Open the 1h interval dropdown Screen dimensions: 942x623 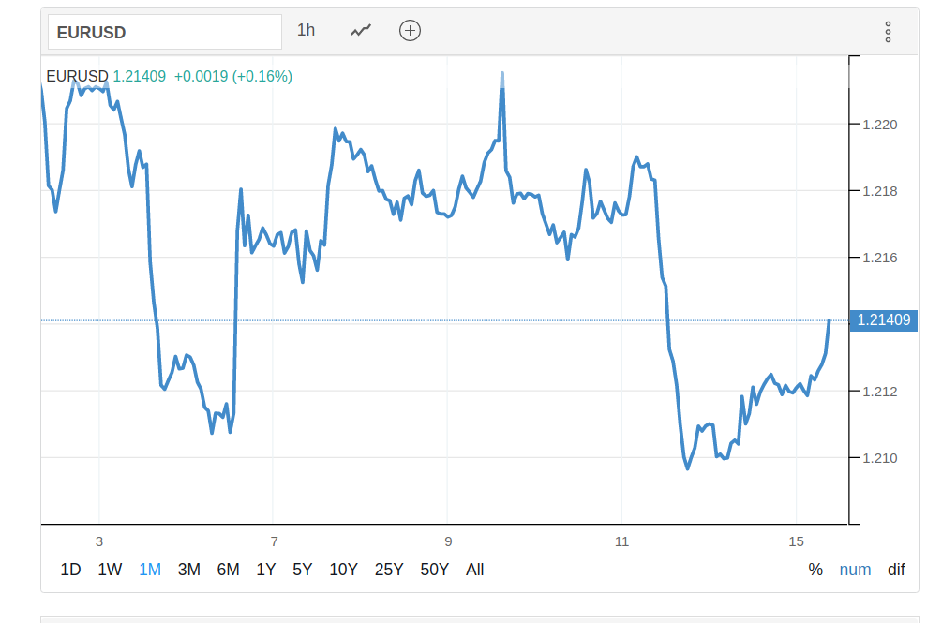[x=307, y=31]
